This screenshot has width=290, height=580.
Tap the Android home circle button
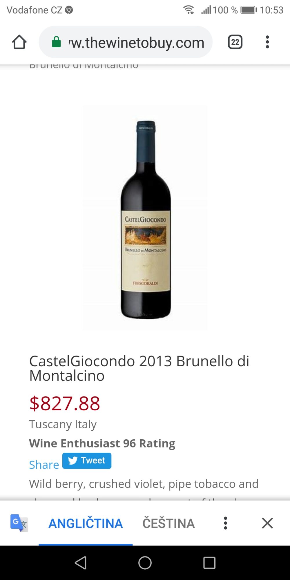tap(145, 563)
